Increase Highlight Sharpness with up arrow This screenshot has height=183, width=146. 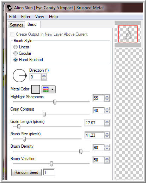pos(107,96)
